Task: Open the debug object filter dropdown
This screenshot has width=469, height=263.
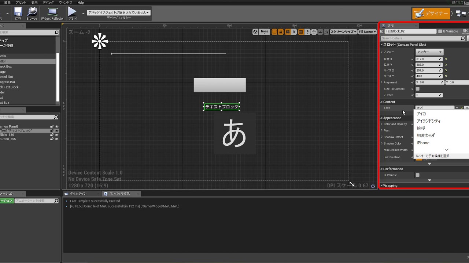Action: pyautogui.click(x=119, y=12)
